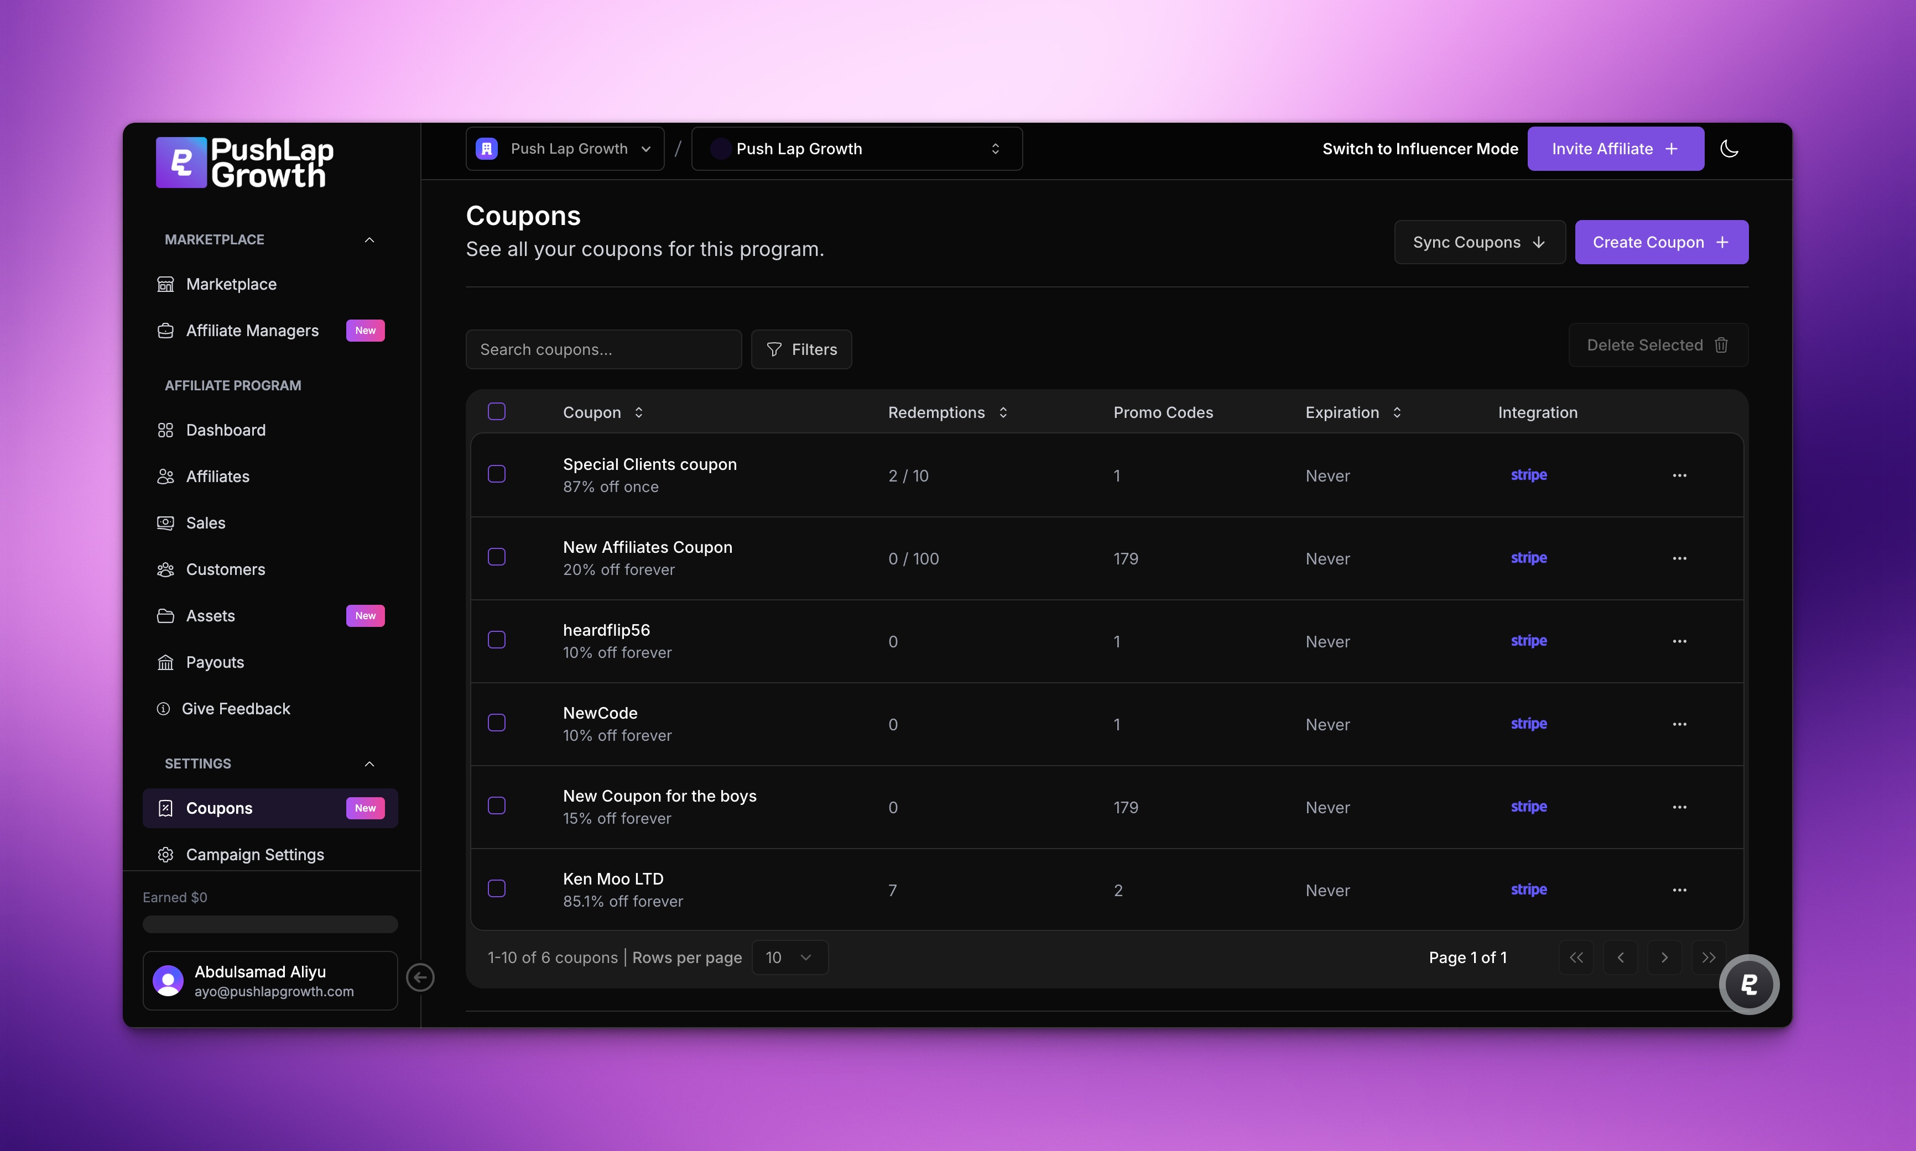Open Rows per page dropdown
This screenshot has height=1151, width=1916.
[x=788, y=957]
